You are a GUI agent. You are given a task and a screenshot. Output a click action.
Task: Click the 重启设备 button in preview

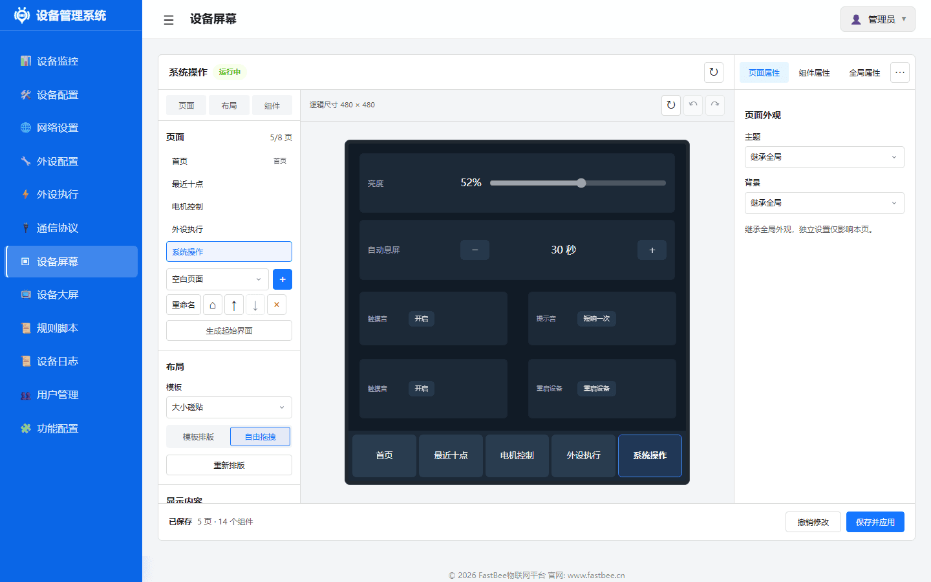(597, 389)
